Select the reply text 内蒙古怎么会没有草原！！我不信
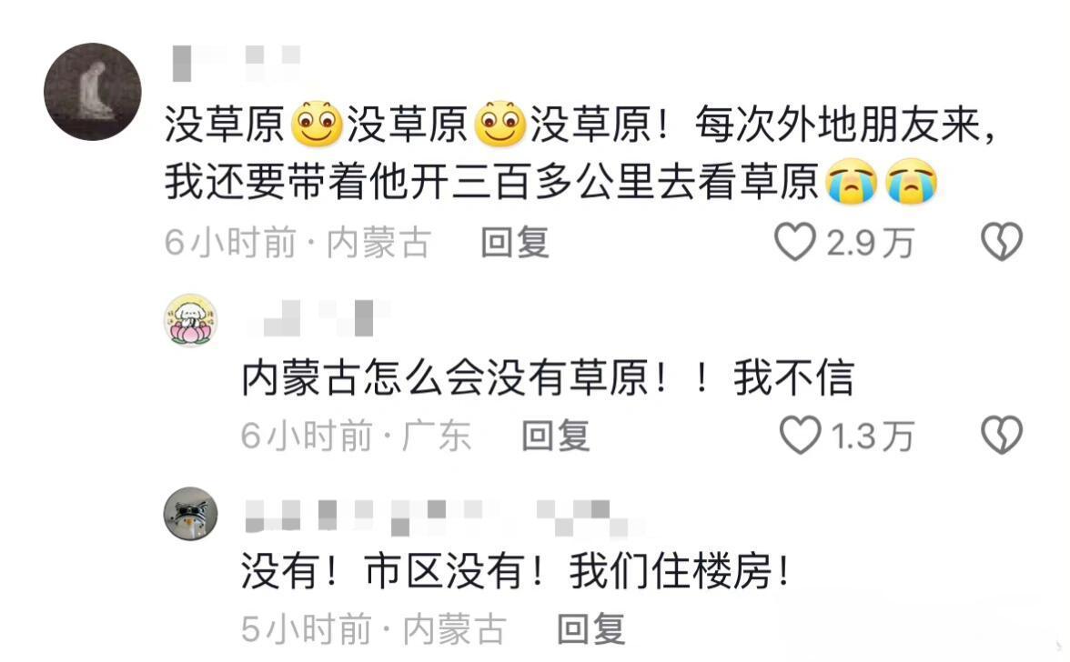The image size is (1070, 662). point(548,377)
